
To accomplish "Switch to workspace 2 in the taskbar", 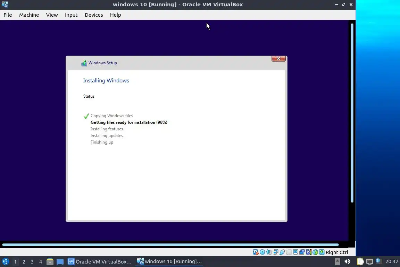I will click(x=24, y=262).
